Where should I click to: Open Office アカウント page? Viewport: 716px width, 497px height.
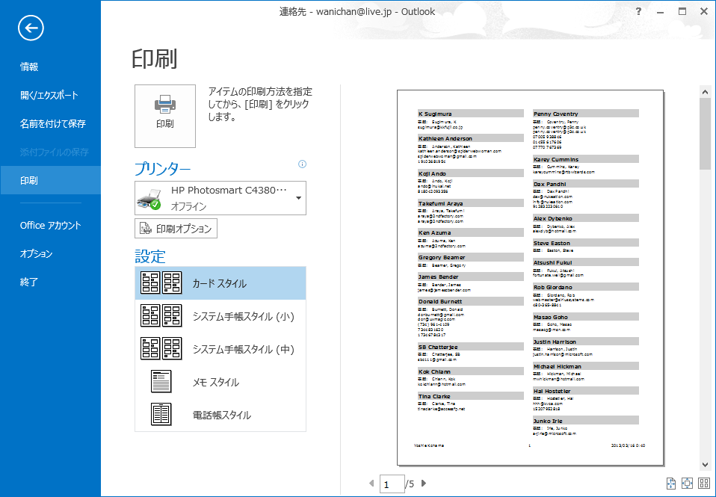(x=50, y=225)
